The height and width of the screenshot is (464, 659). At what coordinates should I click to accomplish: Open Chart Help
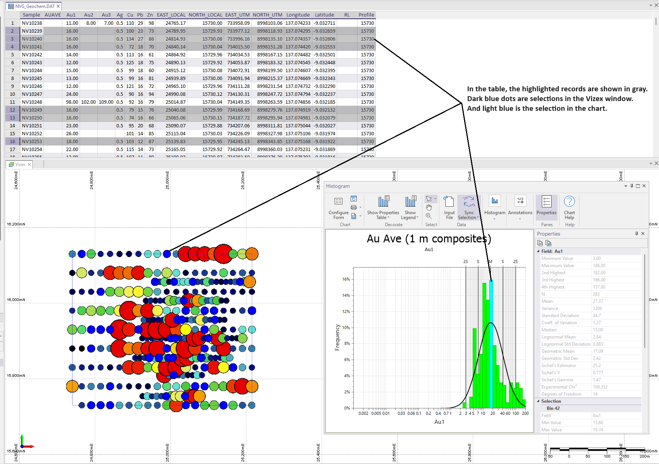click(569, 207)
